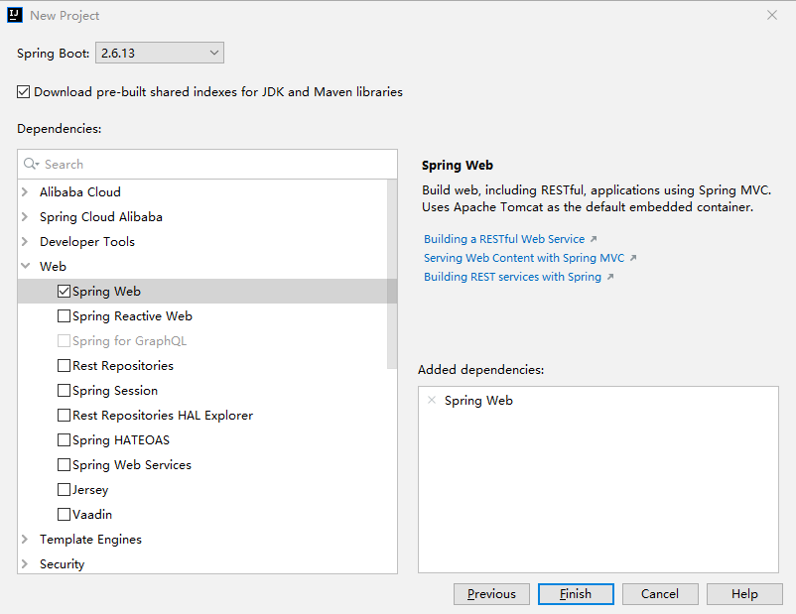Click the search magnifier icon
The height and width of the screenshot is (614, 796).
tap(31, 164)
